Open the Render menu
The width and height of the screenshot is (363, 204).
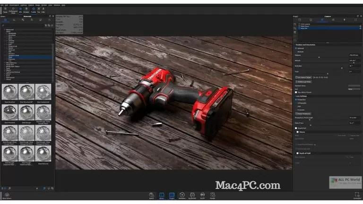pyautogui.click(x=44, y=5)
